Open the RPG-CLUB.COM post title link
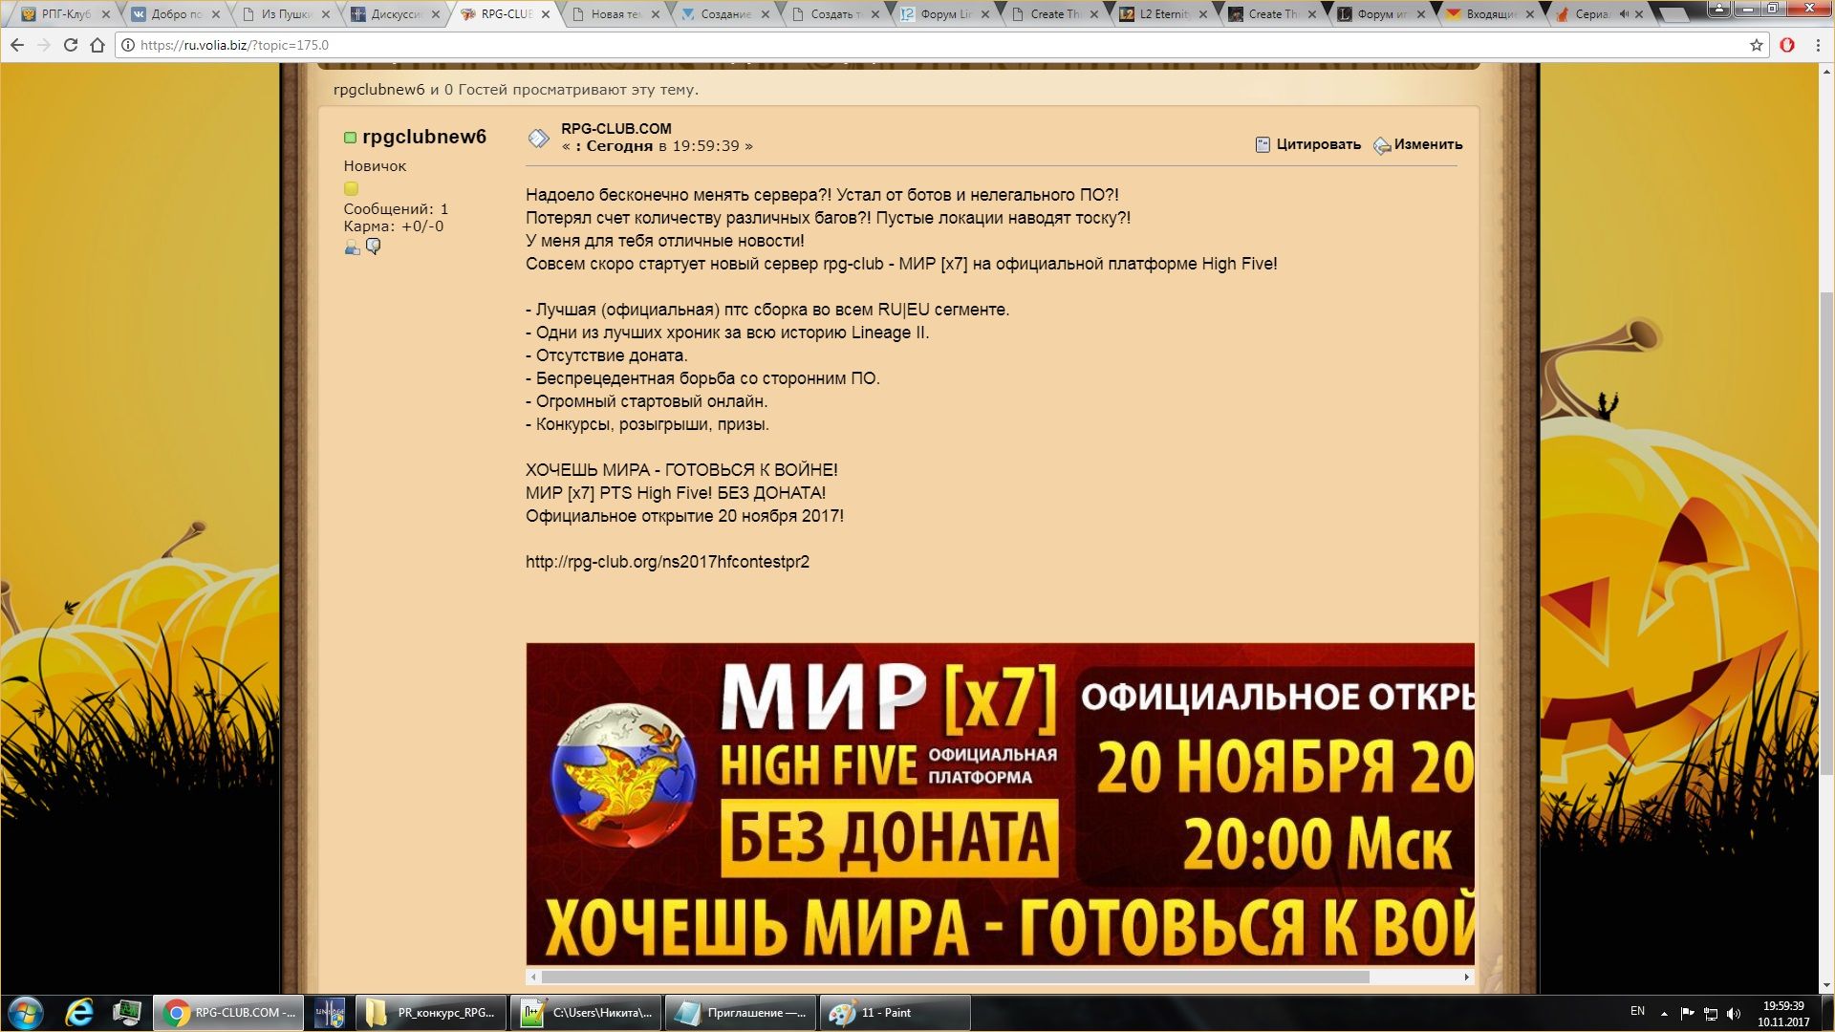The image size is (1835, 1032). pyautogui.click(x=616, y=128)
